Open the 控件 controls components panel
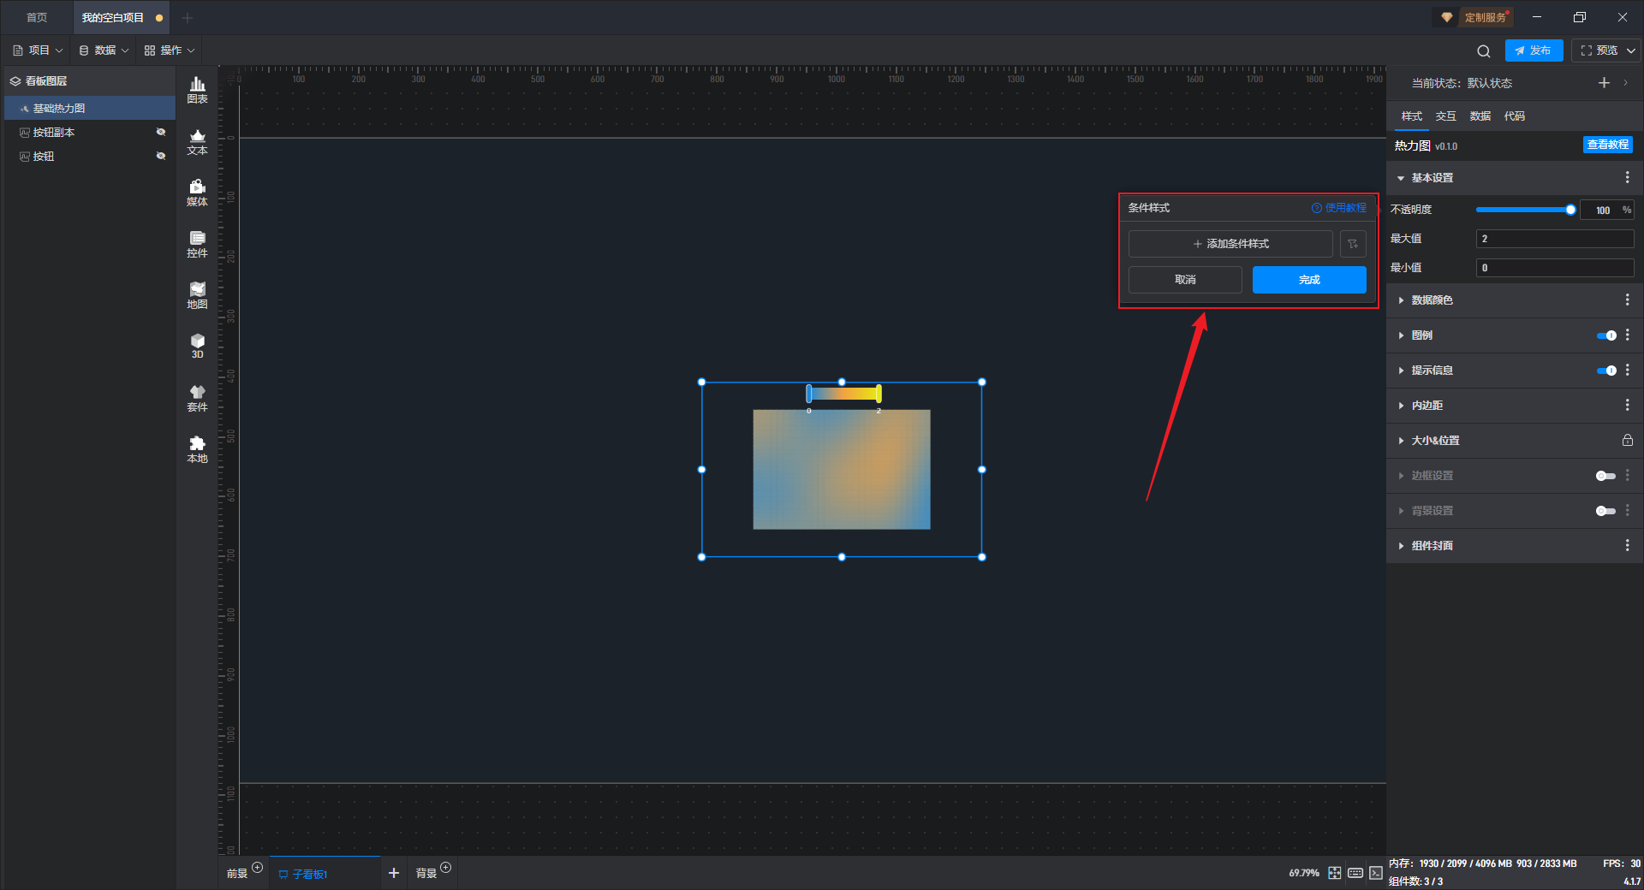This screenshot has width=1644, height=890. [197, 244]
